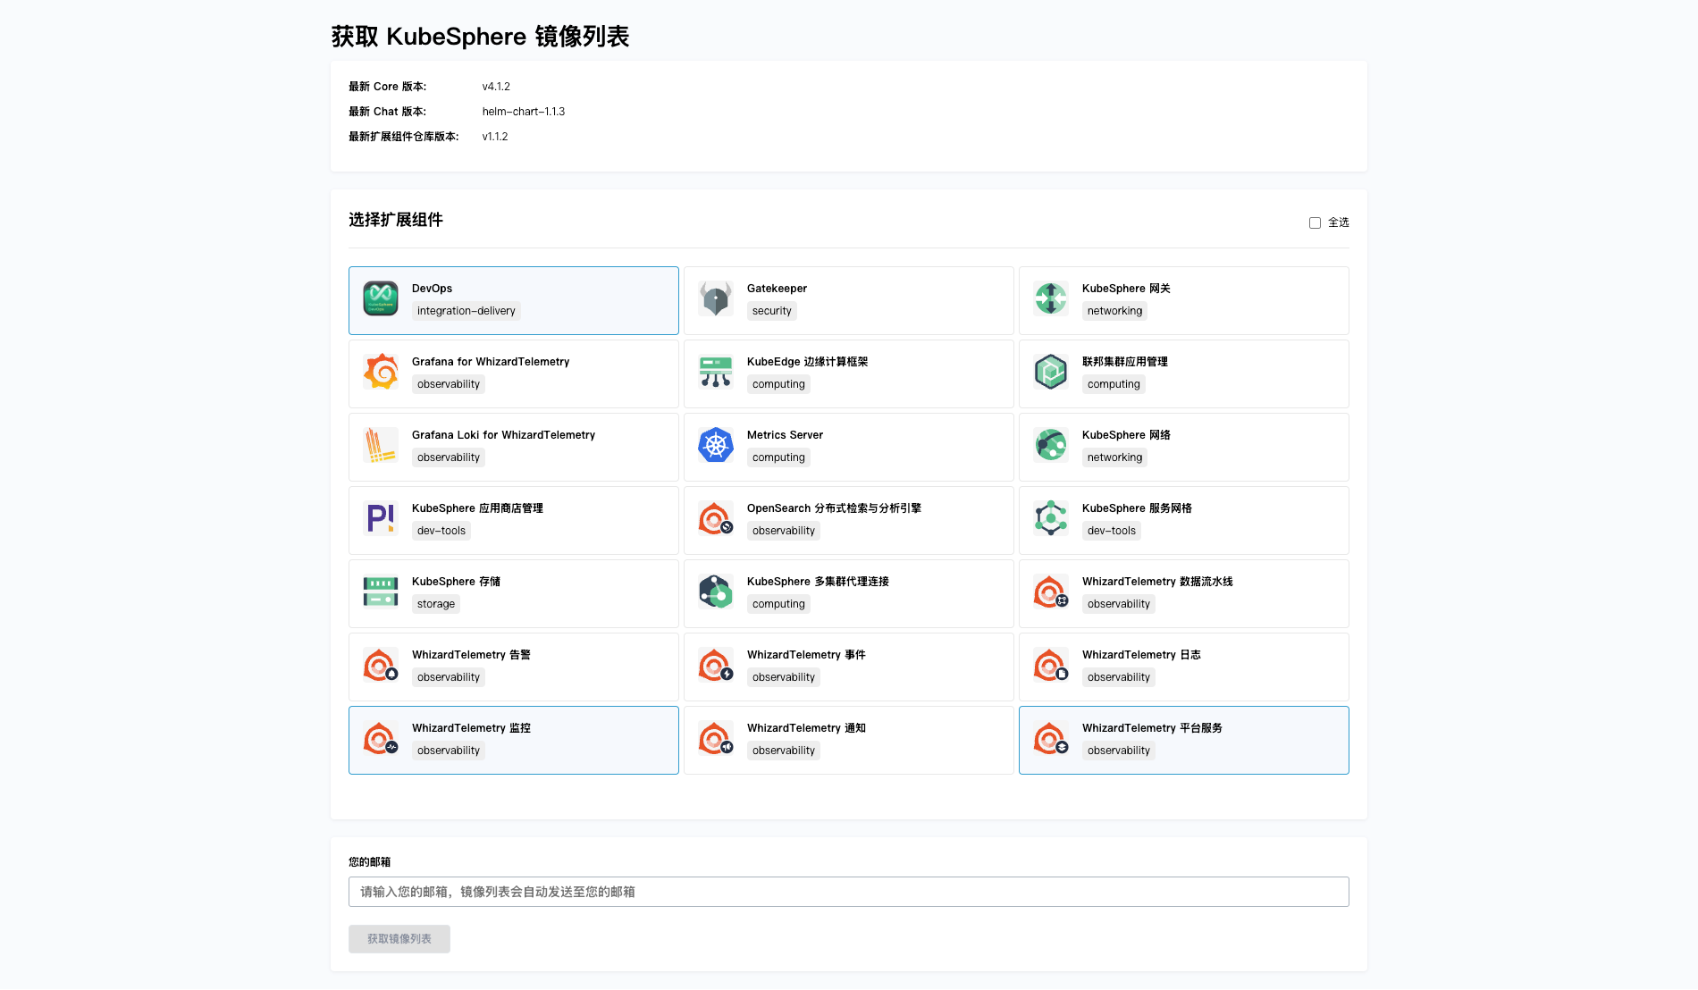Image resolution: width=1698 pixels, height=990 pixels.
Task: Click the KubeSphere 存储 icon
Action: tap(381, 591)
